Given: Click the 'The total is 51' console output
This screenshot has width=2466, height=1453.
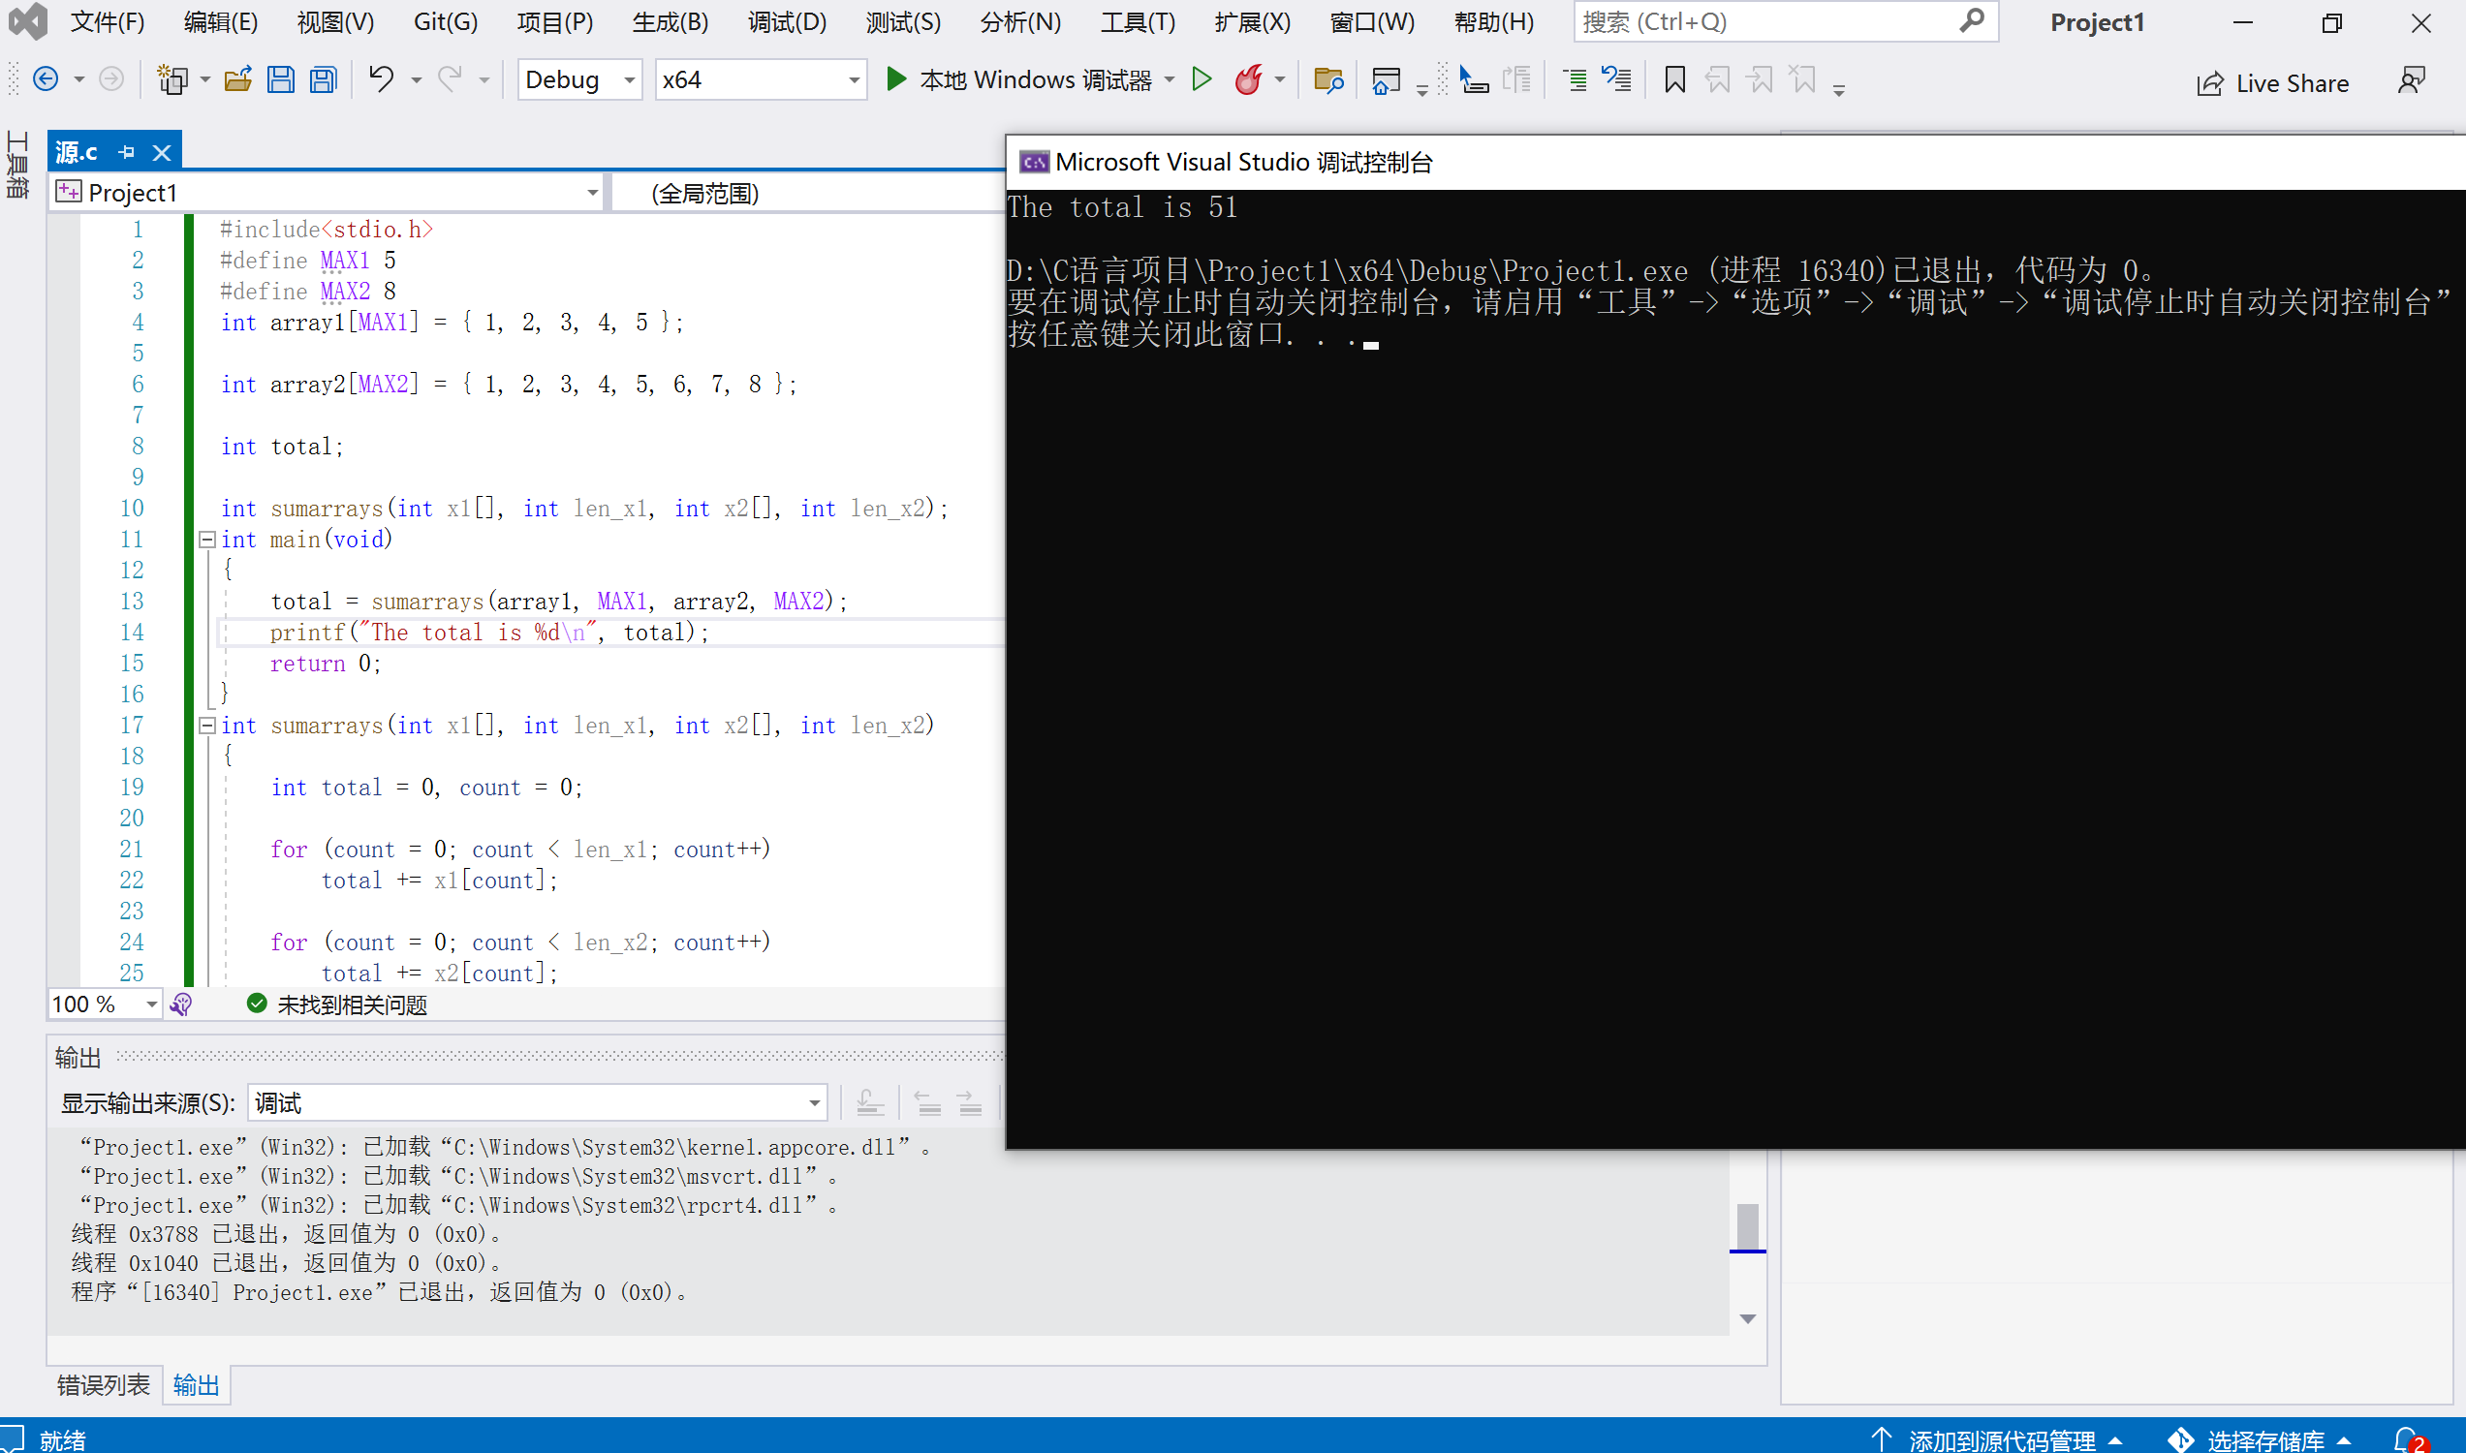Looking at the screenshot, I should click(x=1122, y=207).
